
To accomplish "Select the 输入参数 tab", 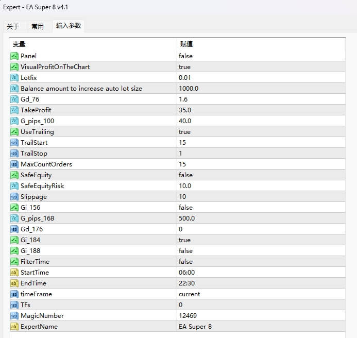I will click(x=69, y=26).
